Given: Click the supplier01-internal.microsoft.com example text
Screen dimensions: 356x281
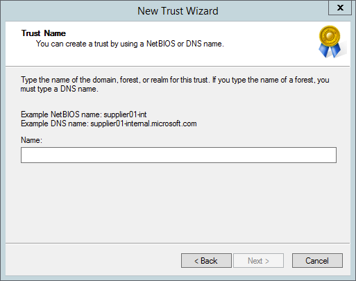Looking at the screenshot, I should [x=144, y=124].
